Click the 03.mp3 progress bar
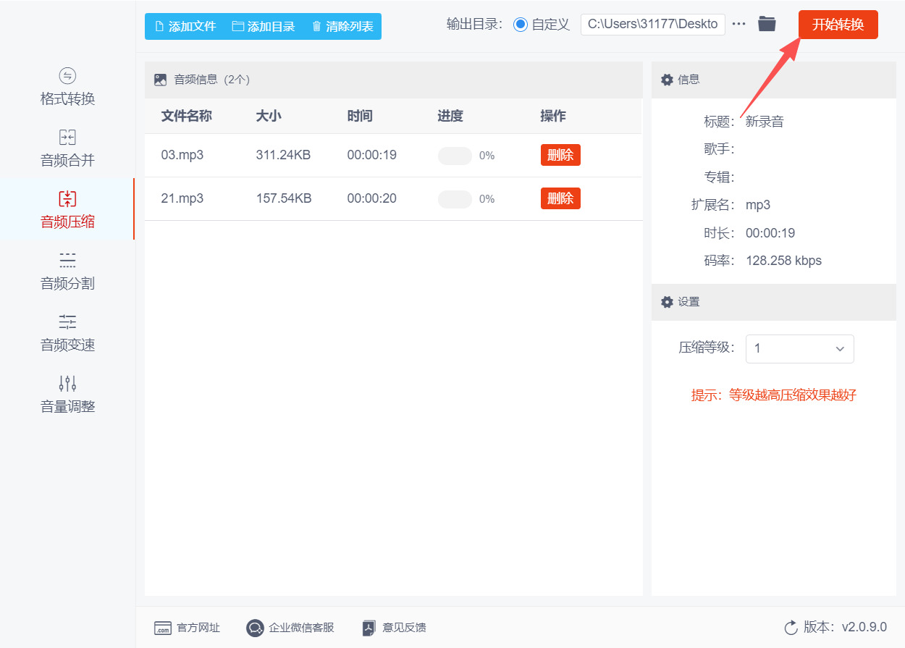The height and width of the screenshot is (648, 905). [455, 156]
